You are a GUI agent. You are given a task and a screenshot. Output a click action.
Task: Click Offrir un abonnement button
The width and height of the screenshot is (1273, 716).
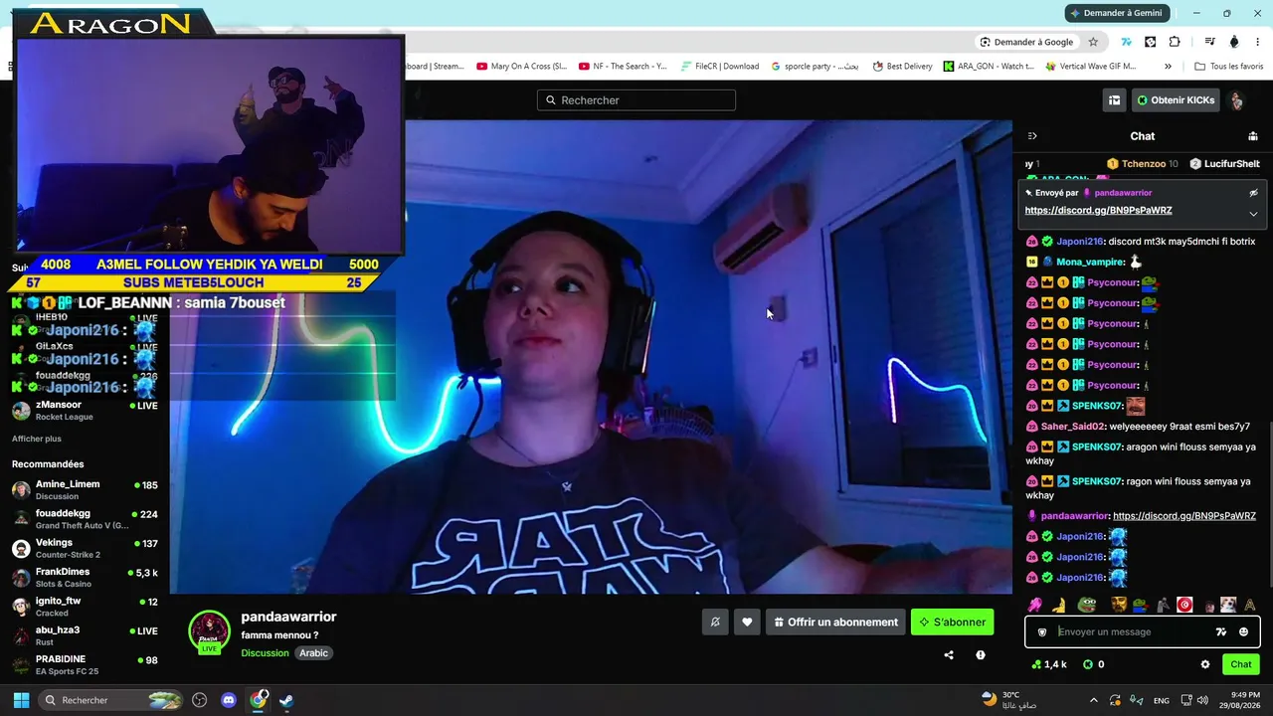(835, 623)
